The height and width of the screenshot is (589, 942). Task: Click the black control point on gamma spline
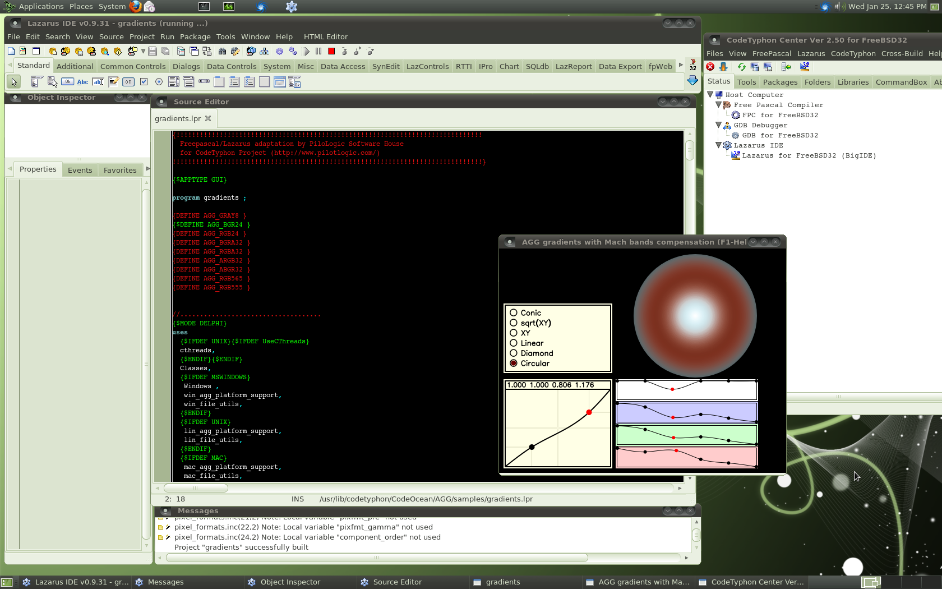(x=532, y=447)
